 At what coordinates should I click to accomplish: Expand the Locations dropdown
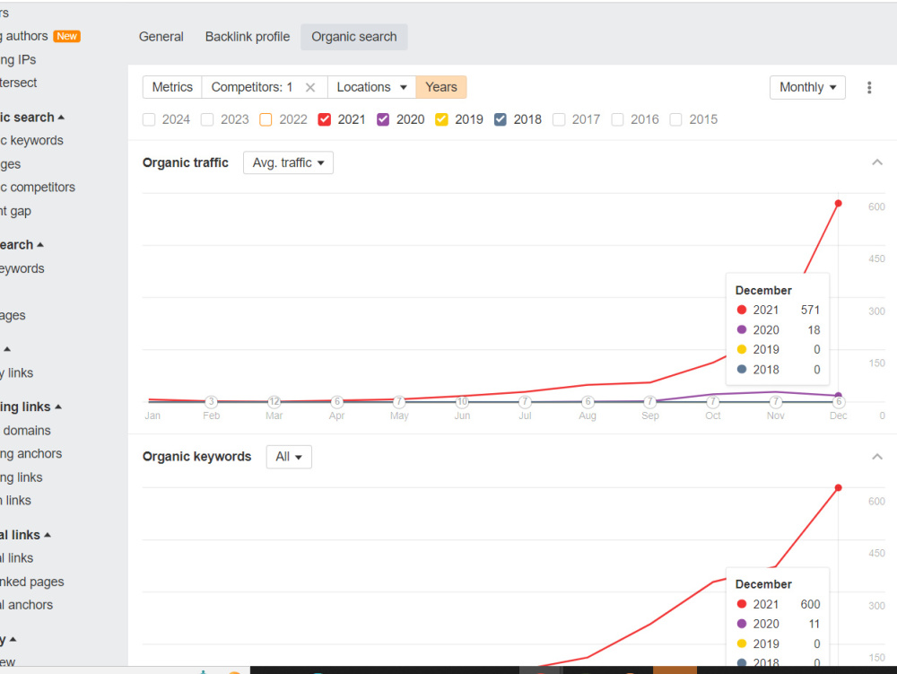[372, 87]
